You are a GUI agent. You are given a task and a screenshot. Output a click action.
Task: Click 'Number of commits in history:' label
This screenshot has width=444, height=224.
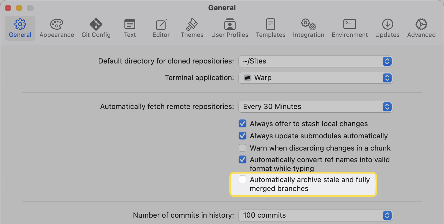tap(183, 215)
